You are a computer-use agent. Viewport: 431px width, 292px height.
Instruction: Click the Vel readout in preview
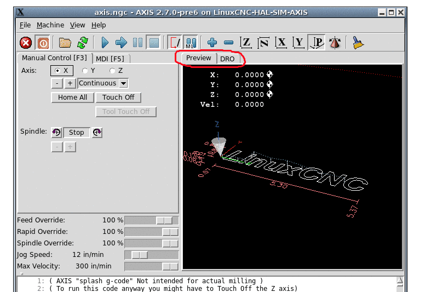point(232,105)
